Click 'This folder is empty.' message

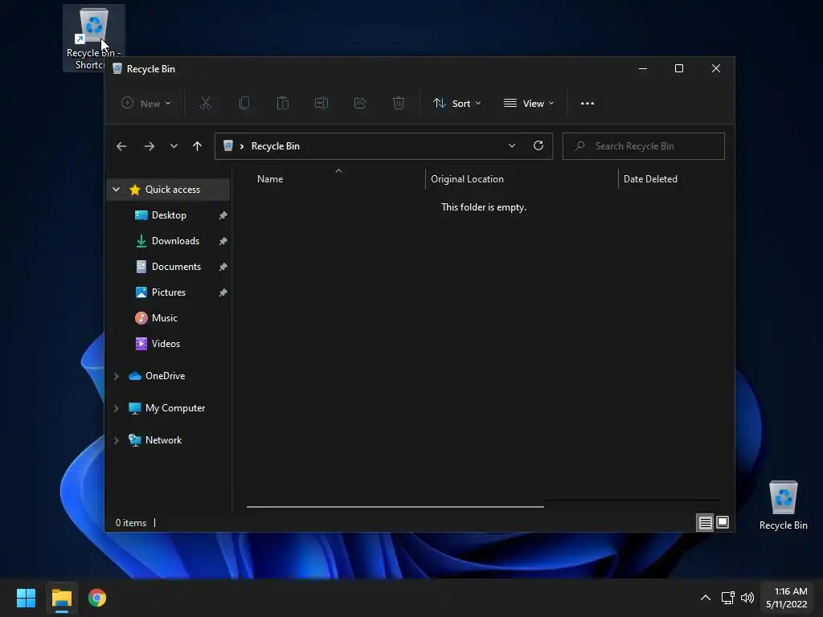coord(483,207)
